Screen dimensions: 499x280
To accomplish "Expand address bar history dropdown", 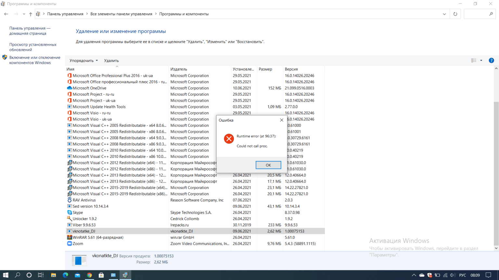I will pyautogui.click(x=444, y=14).
